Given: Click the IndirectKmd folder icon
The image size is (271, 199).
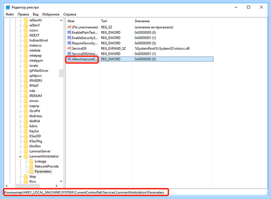Looking at the screenshot, I should pyautogui.click(x=26, y=40).
